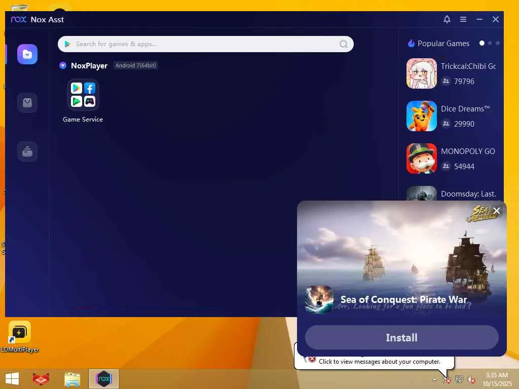Click the message about your computer notification
The image size is (519, 389).
coord(379,362)
